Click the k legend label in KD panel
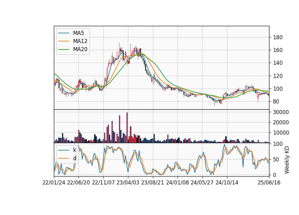This screenshot has height=215, width=299. 74,150
